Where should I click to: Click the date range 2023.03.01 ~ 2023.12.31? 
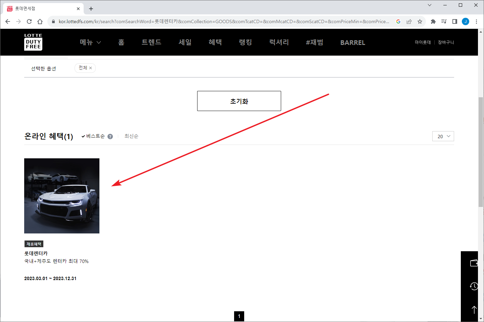pyautogui.click(x=50, y=278)
